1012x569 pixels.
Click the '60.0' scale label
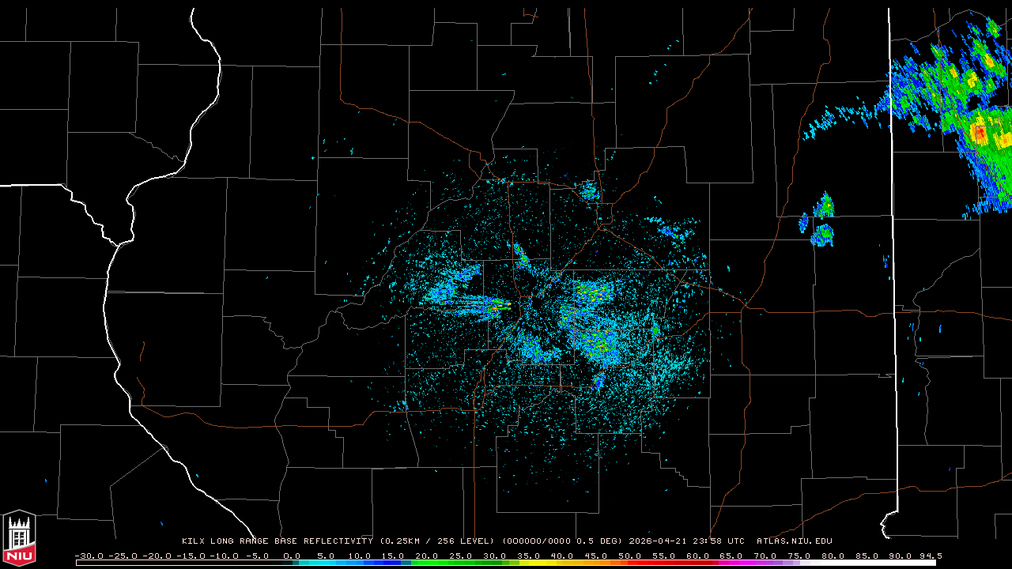(x=699, y=556)
